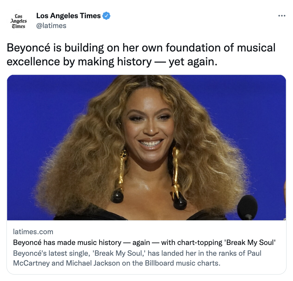Open the Los Angeles Times display name

[x=68, y=16]
